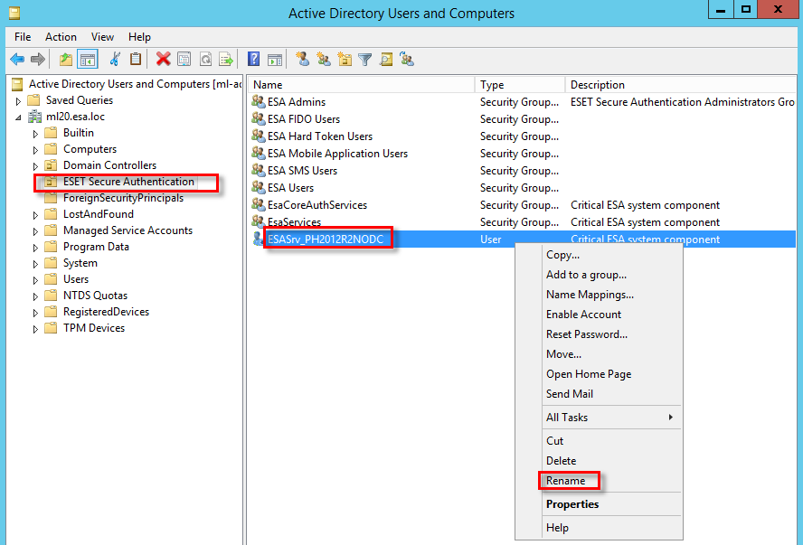Click the red Delete X toolbar icon

163,60
